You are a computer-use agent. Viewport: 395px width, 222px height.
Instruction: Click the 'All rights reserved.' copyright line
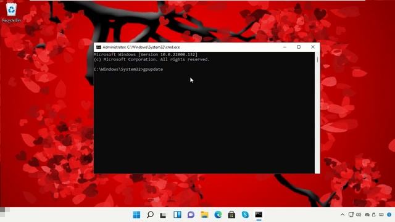185,59
